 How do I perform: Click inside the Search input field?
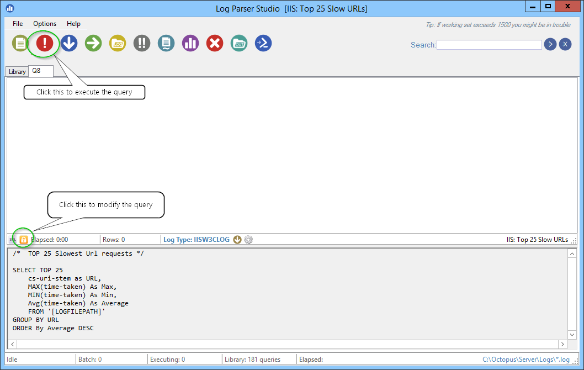(489, 45)
